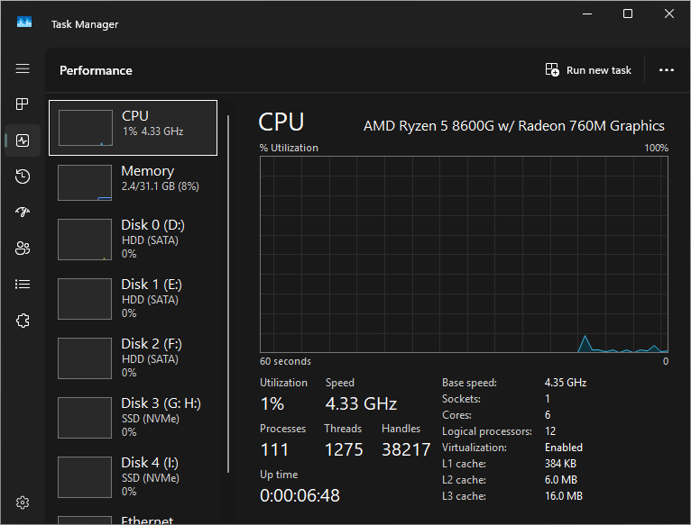Click the 38217 handles count
This screenshot has width=691, height=525.
[406, 449]
